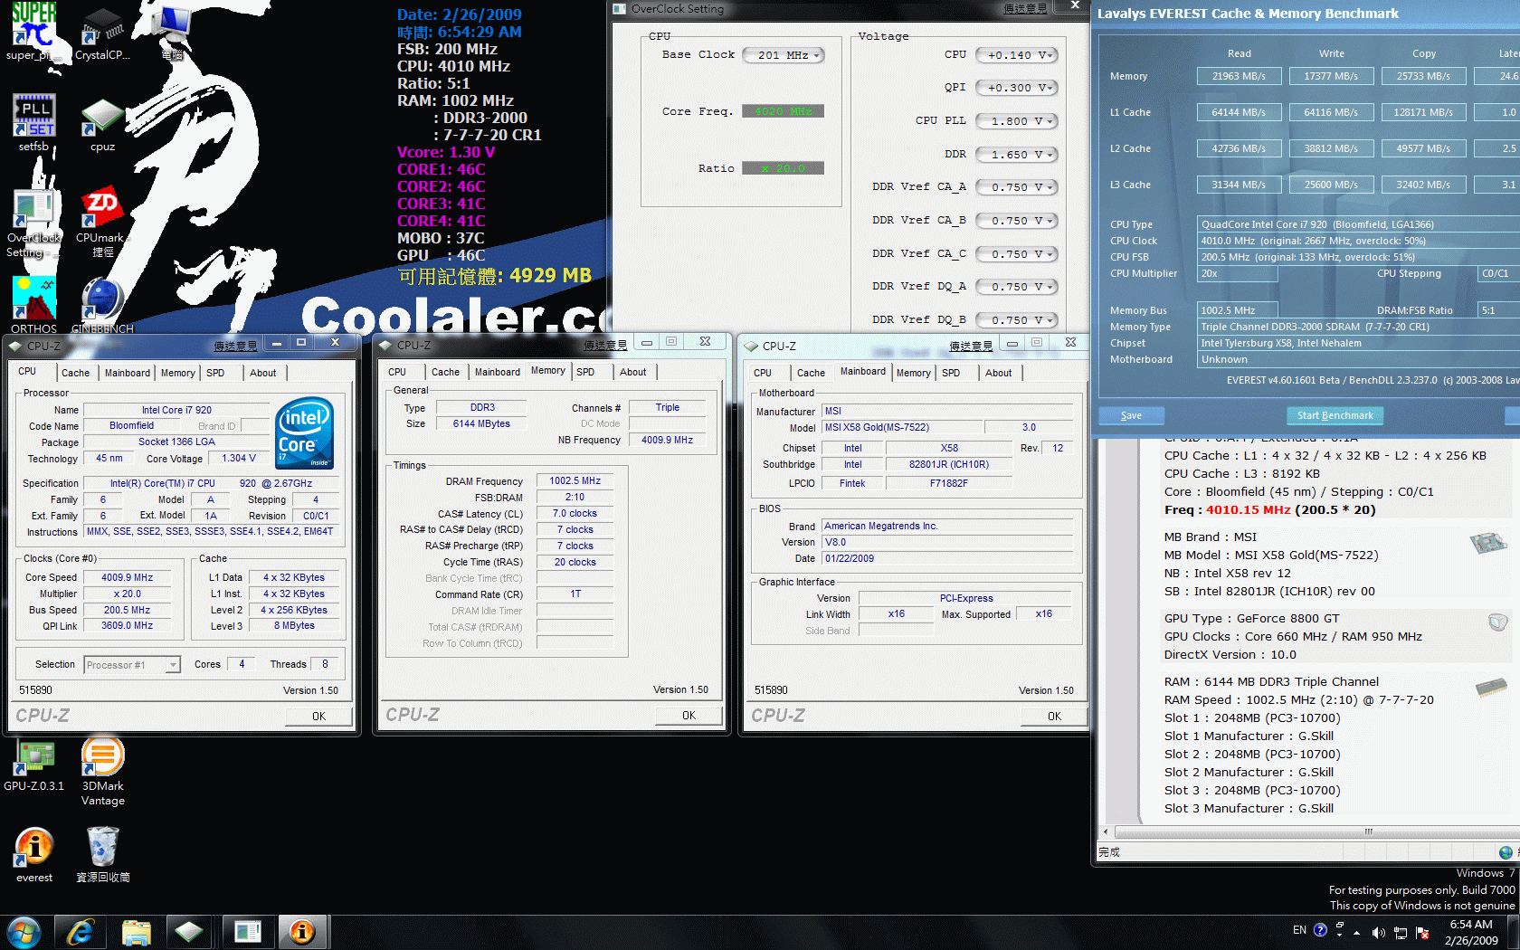This screenshot has height=950, width=1520.
Task: Click the network tray icon
Action: click(x=1401, y=932)
